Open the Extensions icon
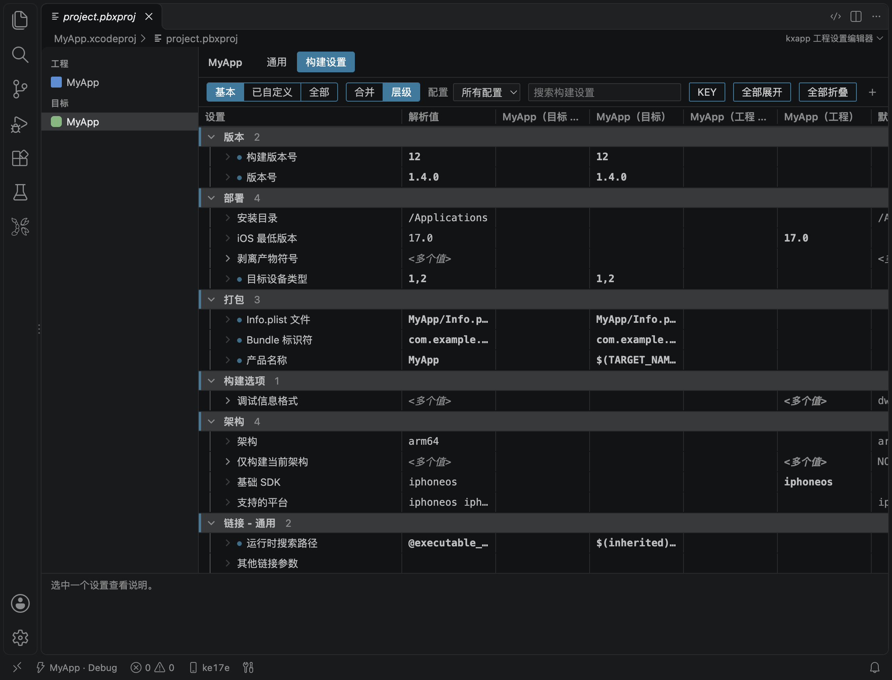The height and width of the screenshot is (680, 892). (20, 158)
